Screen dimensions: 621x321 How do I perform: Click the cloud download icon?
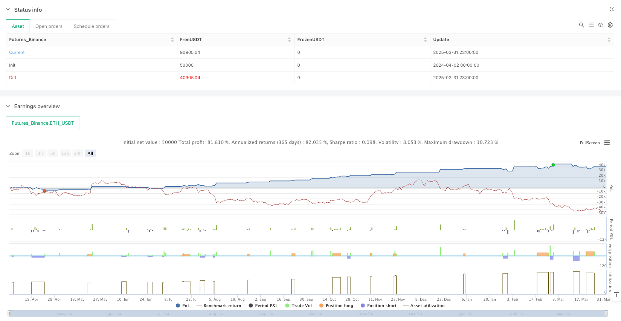601,25
